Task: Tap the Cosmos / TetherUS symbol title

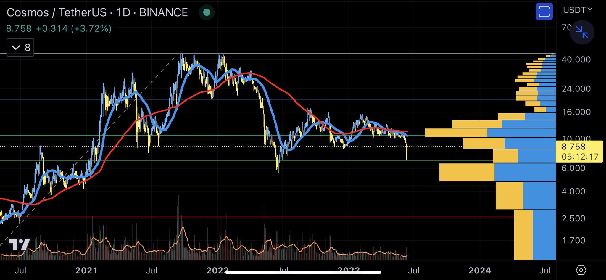Action: pos(97,12)
